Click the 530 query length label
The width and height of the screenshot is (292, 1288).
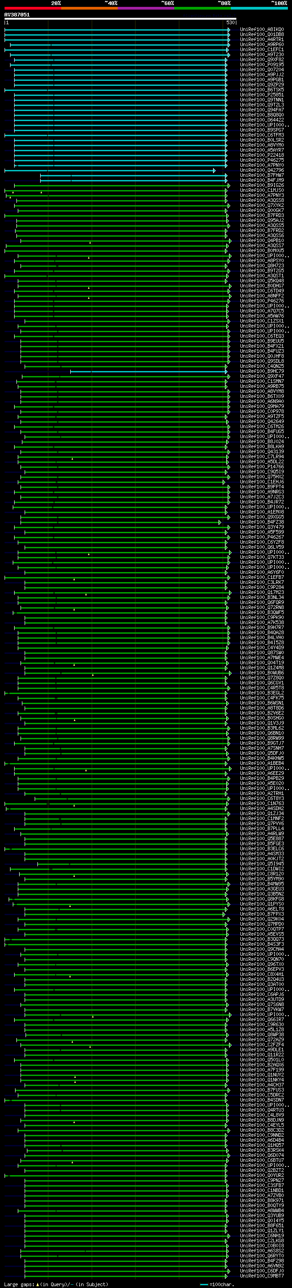click(230, 22)
